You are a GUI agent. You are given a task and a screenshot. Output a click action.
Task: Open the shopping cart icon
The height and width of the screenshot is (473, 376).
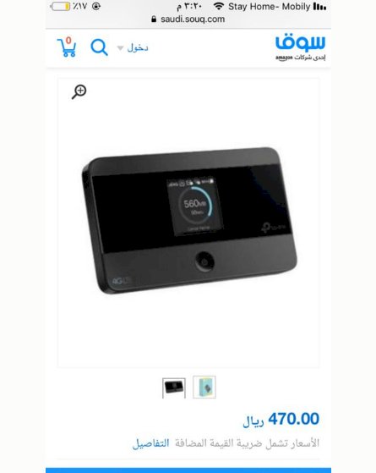tap(67, 47)
